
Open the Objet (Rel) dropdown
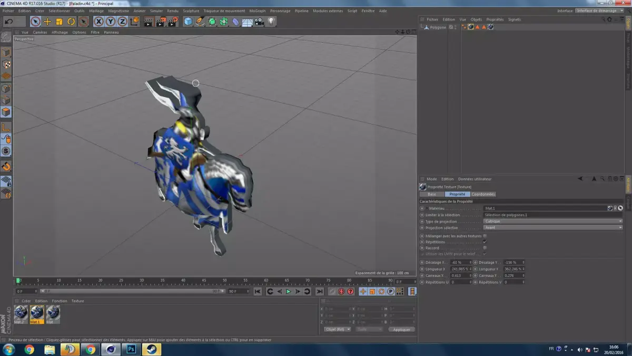click(x=338, y=329)
